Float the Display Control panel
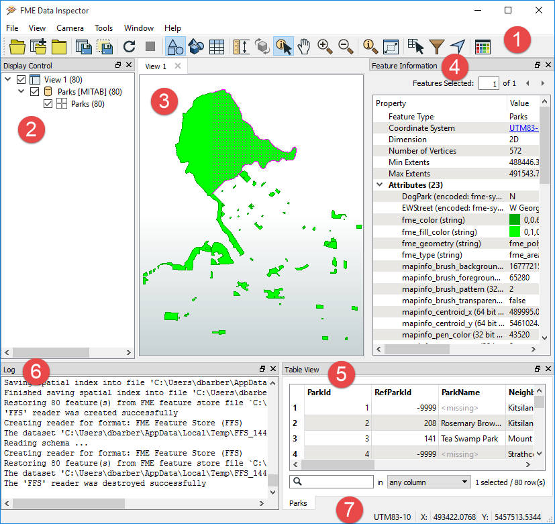The height and width of the screenshot is (524, 555). click(x=118, y=65)
